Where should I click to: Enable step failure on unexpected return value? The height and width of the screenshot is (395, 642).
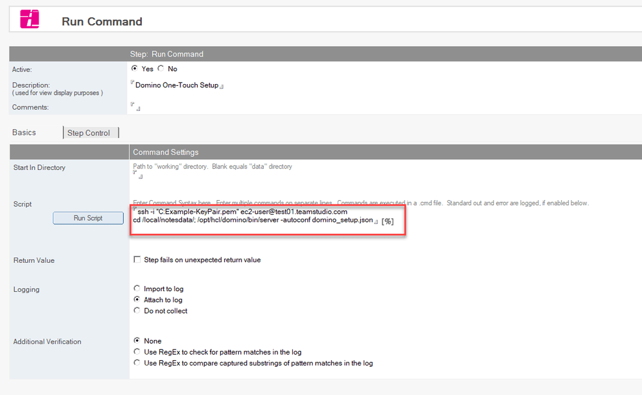click(x=137, y=260)
